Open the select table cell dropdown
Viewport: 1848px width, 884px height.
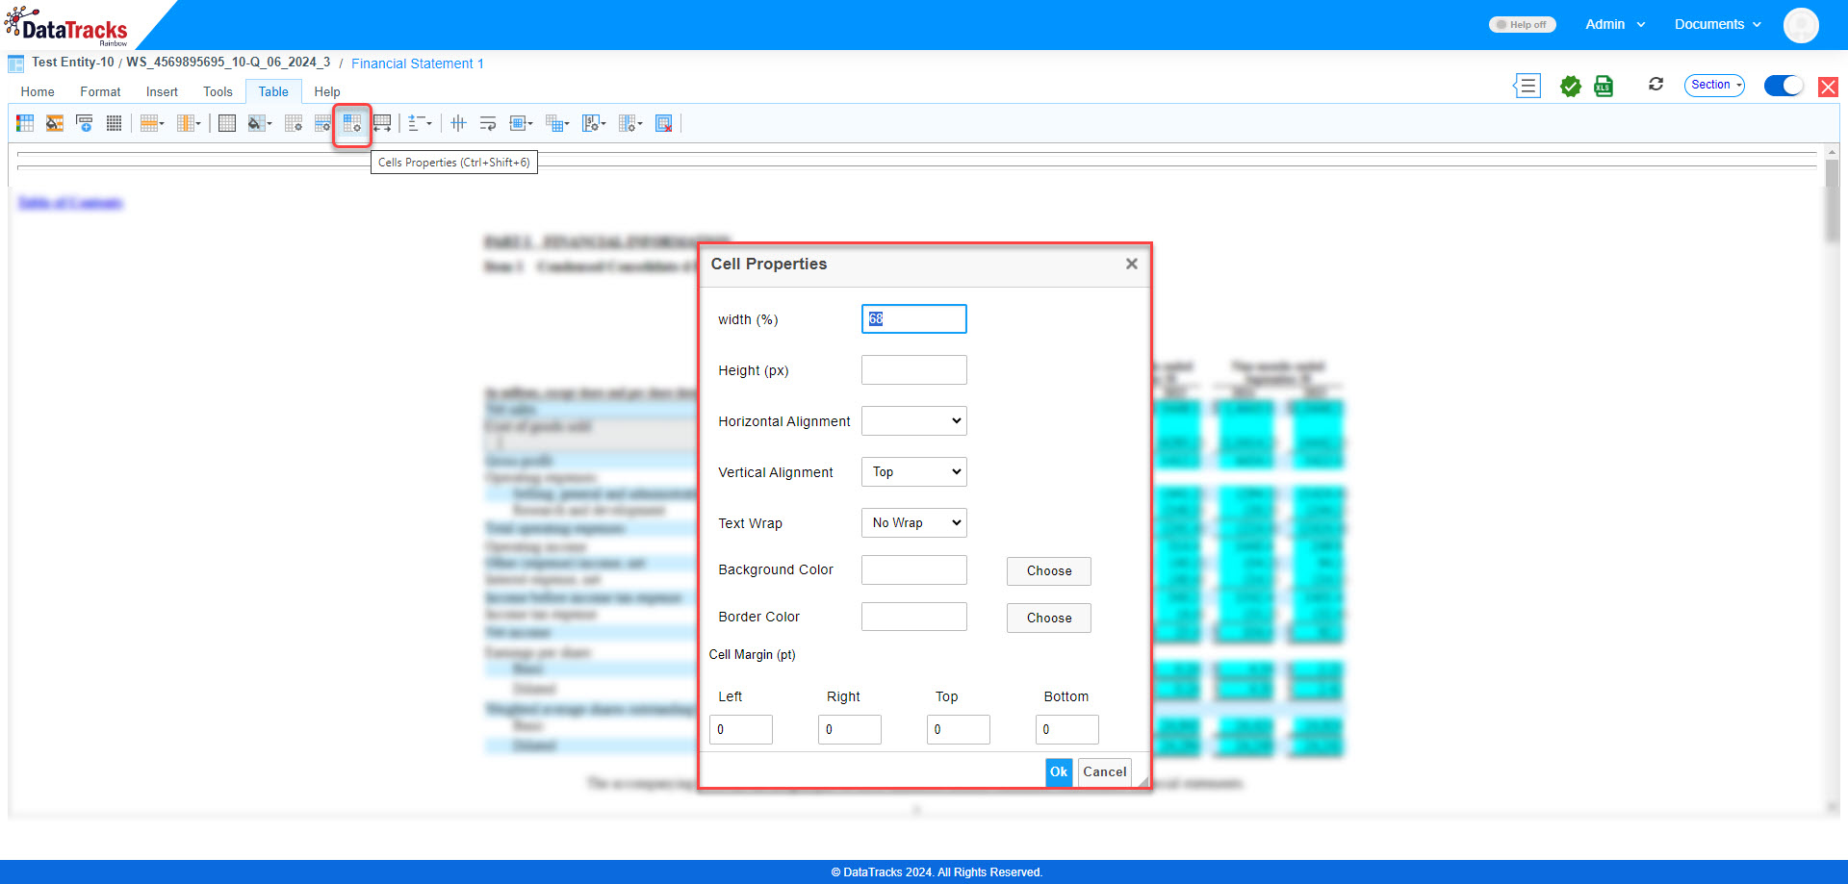521,123
